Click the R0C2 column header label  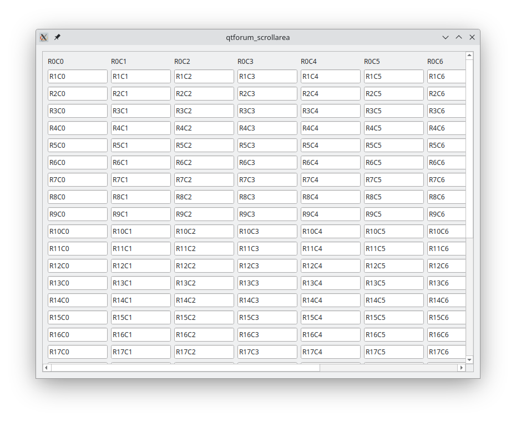coord(182,62)
